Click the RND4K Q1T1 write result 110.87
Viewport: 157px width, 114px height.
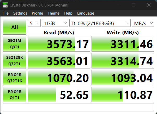tap(123, 94)
